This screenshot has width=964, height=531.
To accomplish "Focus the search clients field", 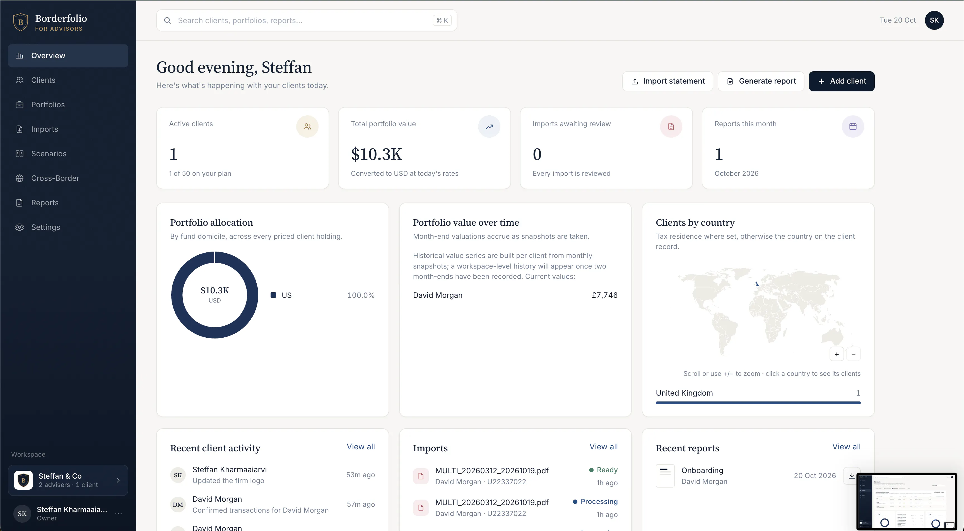I will (307, 21).
